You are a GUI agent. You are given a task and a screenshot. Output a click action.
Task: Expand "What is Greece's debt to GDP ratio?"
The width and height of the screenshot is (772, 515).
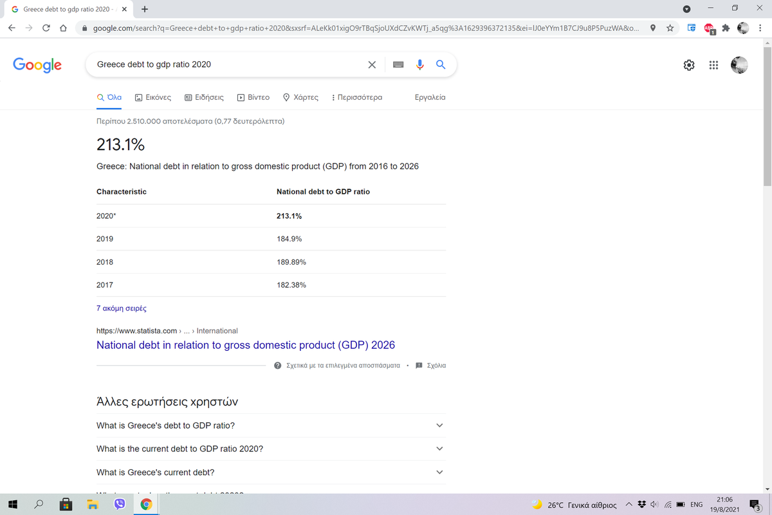(271, 426)
